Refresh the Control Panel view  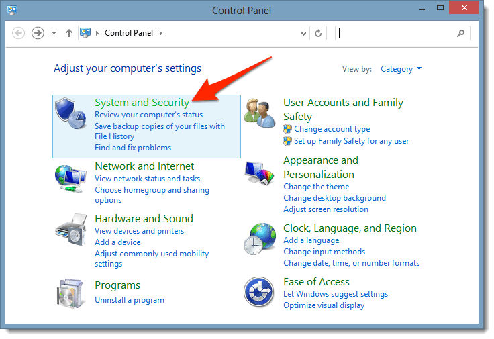coord(318,33)
